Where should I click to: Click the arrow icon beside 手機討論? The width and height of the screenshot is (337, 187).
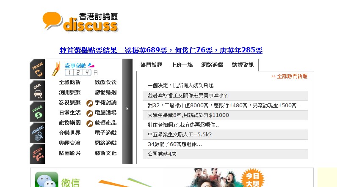[89, 103]
